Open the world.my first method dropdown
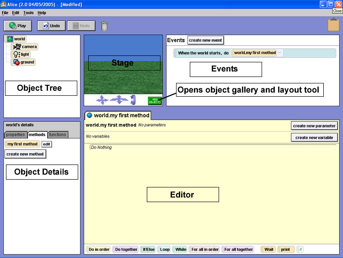343x258 pixels. pos(280,53)
